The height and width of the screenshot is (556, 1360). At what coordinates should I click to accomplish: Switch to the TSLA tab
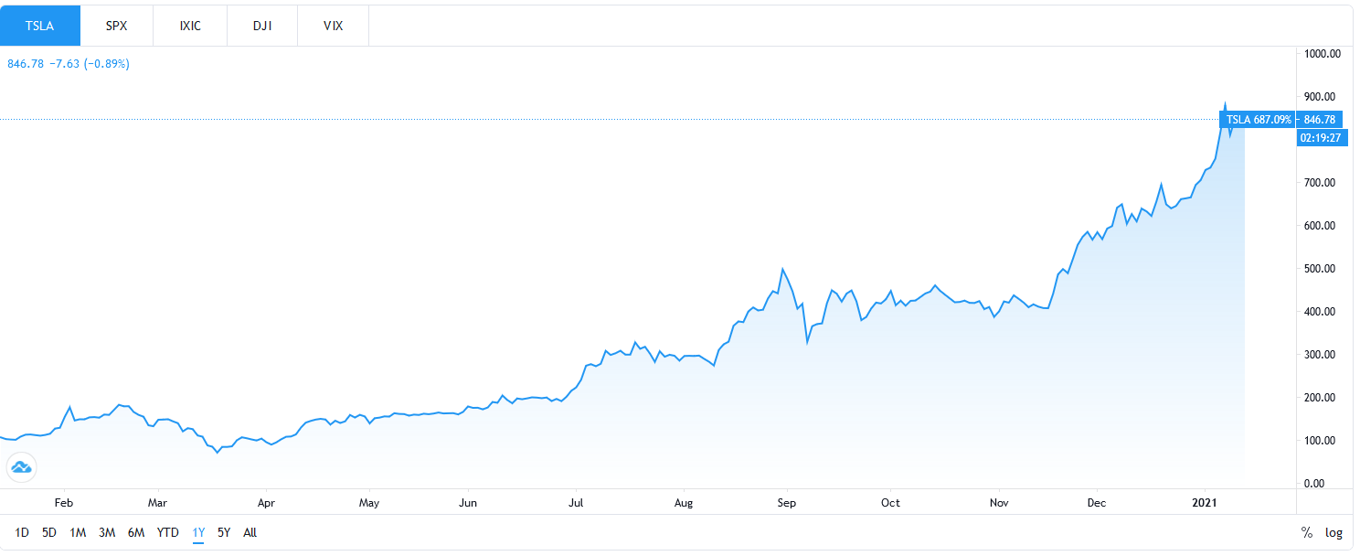(x=40, y=26)
